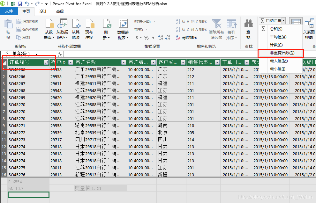
Task: Click the fx function icon
Action: pyautogui.click(x=60, y=54)
